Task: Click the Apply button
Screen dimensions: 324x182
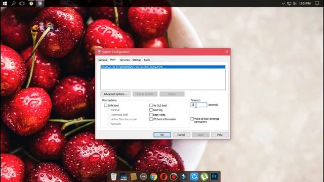Action: (200, 135)
